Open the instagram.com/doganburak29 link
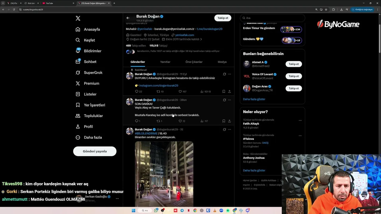Viewport: 381px width, 214px height. pyautogui.click(x=159, y=86)
